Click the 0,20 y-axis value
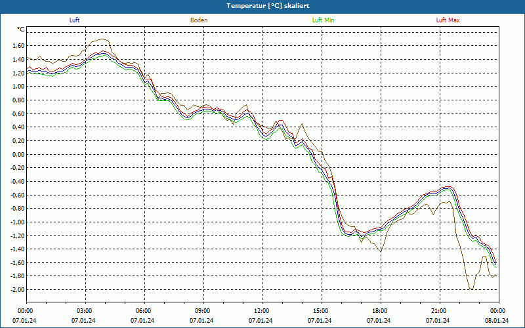 pyautogui.click(x=19, y=140)
